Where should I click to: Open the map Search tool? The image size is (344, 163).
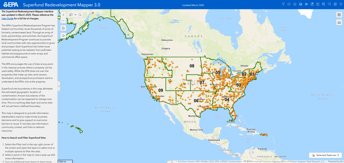pos(329,4)
